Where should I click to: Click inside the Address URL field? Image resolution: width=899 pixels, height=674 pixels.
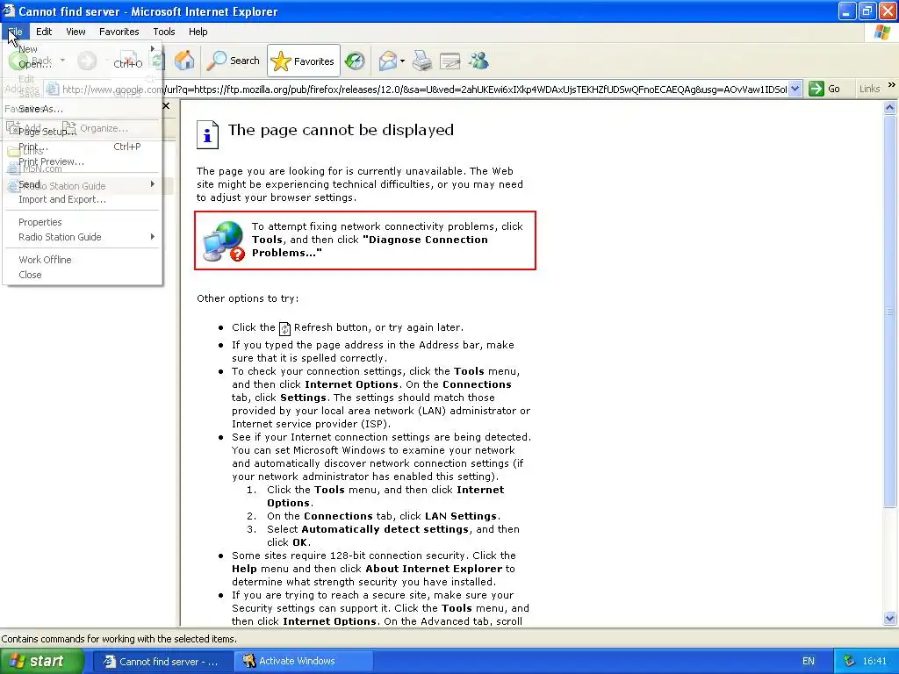(x=424, y=89)
